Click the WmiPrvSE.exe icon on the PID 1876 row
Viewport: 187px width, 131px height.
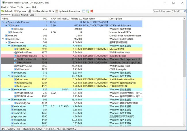pos(15,53)
